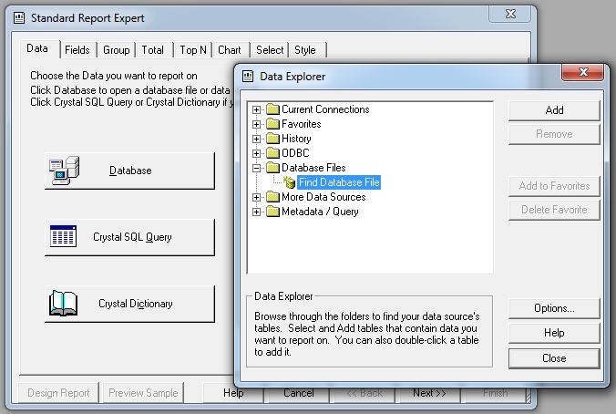616x414 pixels.
Task: Open the Total tab
Action: tap(153, 50)
